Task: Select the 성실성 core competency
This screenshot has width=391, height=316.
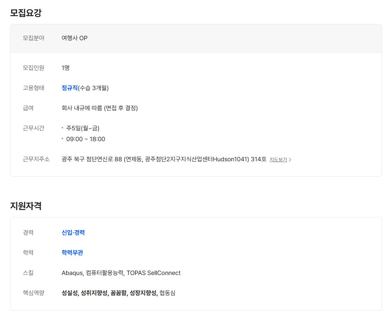Action: (x=69, y=293)
